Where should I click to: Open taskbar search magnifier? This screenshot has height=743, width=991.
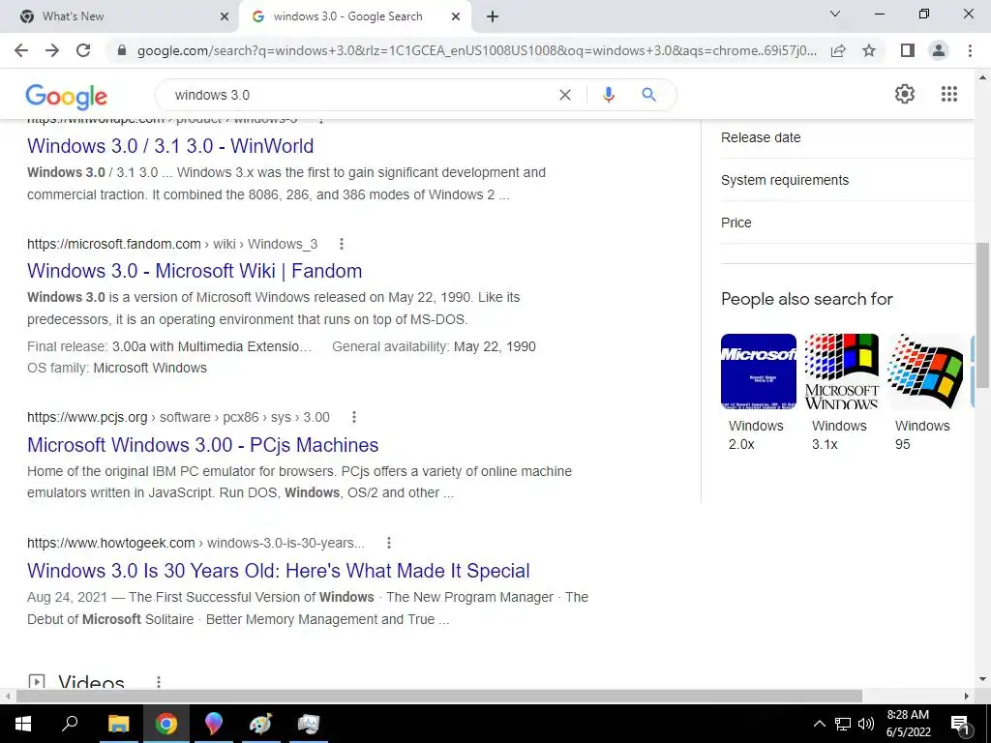pos(70,724)
